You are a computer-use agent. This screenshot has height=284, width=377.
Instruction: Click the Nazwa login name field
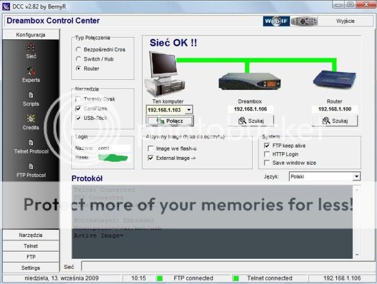point(114,148)
